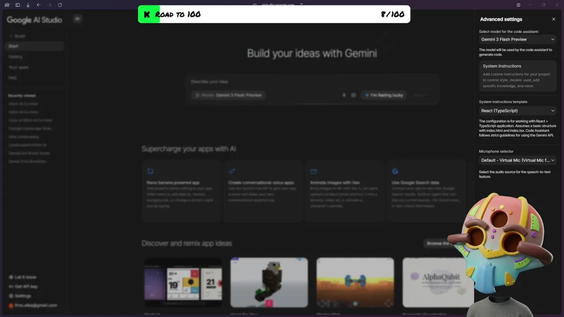Click the Model: Gemini 3 Flash Preview chip
This screenshot has width=564, height=317.
coord(228,95)
